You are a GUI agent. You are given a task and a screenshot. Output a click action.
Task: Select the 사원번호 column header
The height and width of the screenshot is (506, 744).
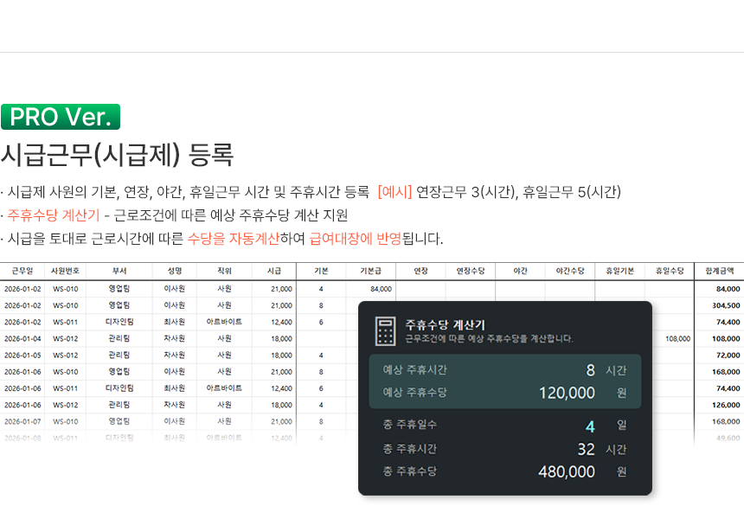(65, 272)
